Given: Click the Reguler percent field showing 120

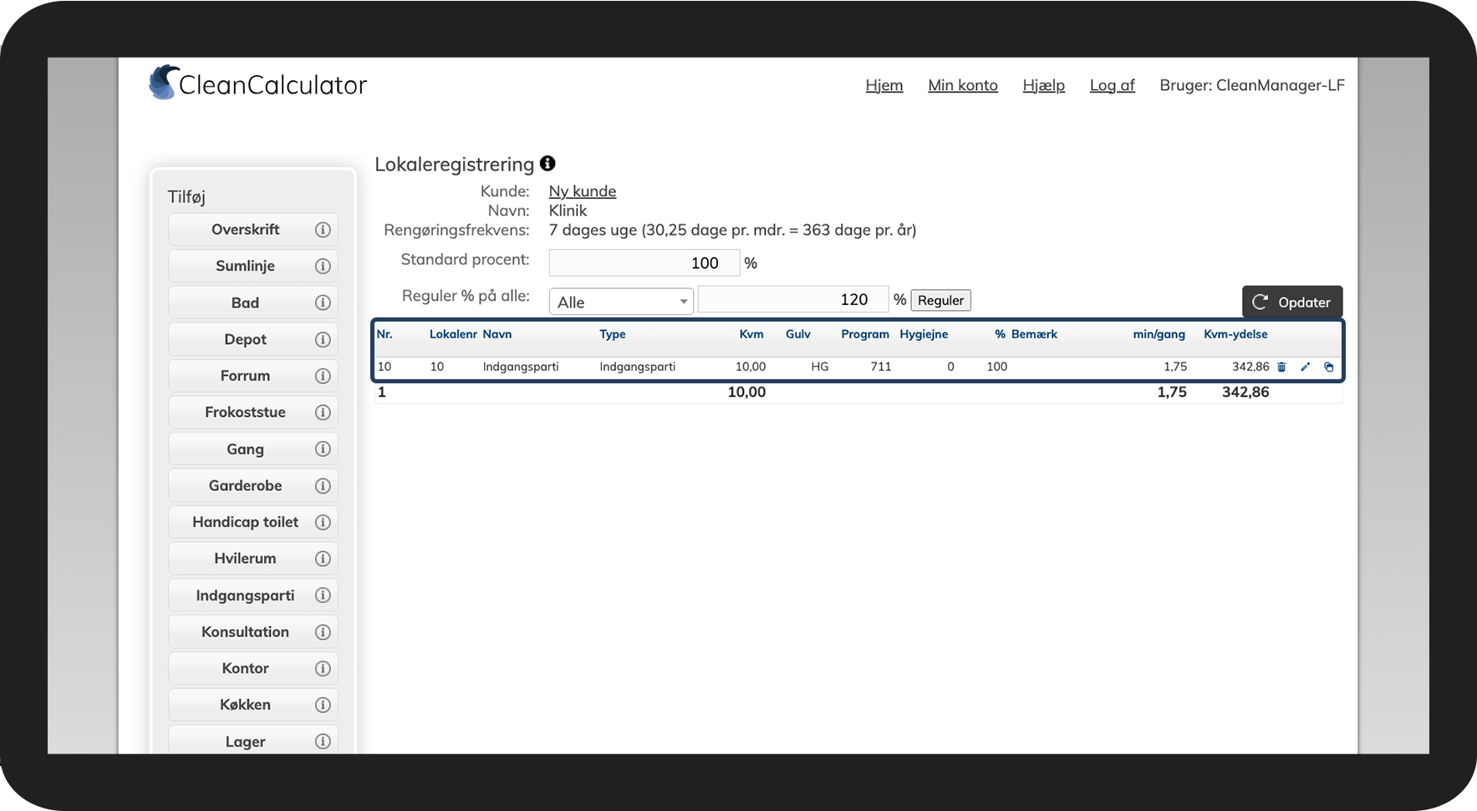Looking at the screenshot, I should click(x=793, y=300).
